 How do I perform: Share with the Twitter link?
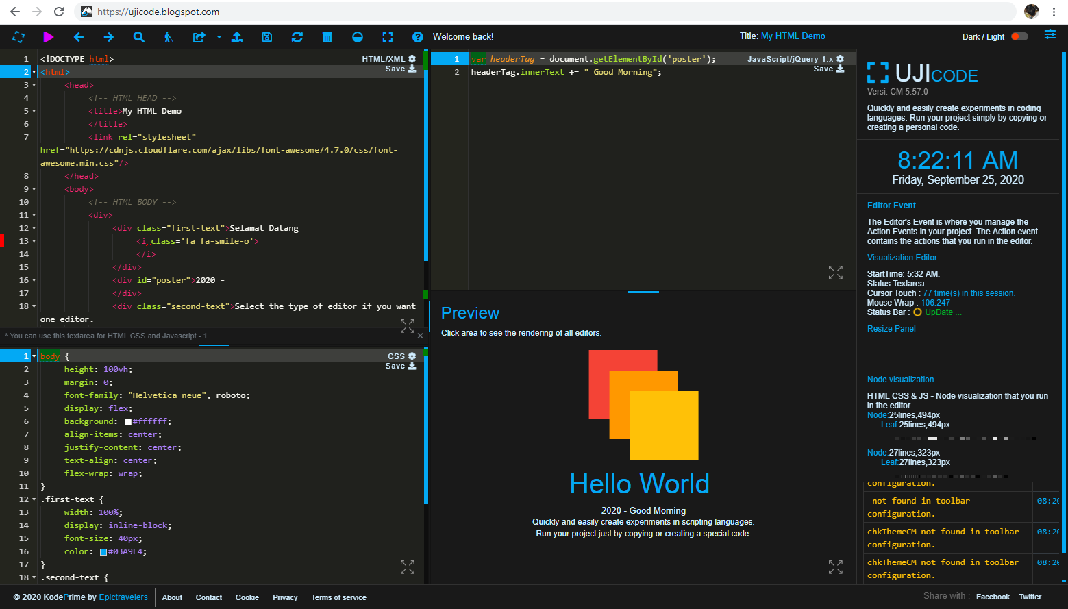[1030, 597]
